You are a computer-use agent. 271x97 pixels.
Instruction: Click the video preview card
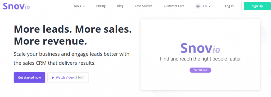[x=200, y=54]
